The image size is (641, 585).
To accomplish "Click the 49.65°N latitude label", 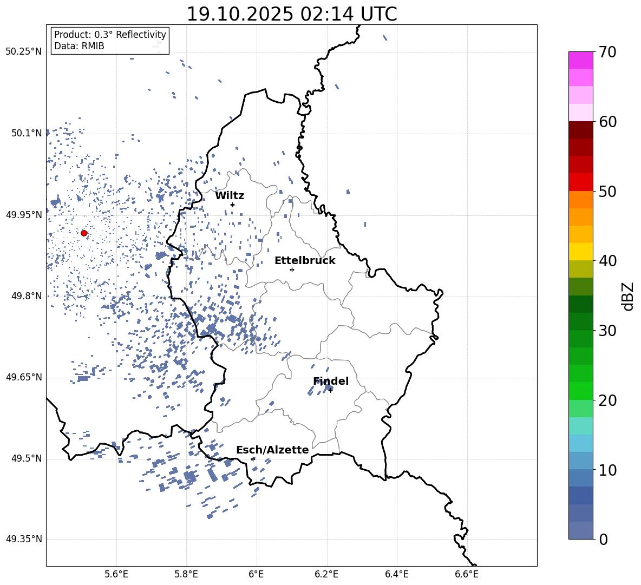I will click(24, 377).
